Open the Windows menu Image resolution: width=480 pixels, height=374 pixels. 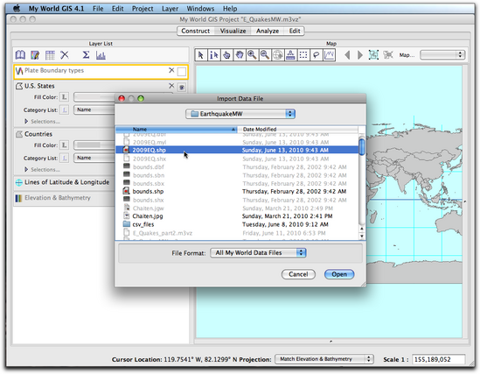coord(200,9)
